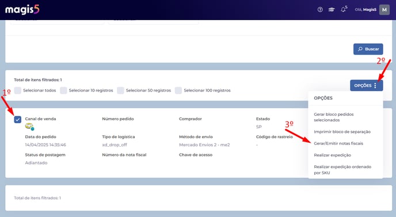This screenshot has width=396, height=217.
Task: Choose Realizar expedição
Action: [x=332, y=155]
